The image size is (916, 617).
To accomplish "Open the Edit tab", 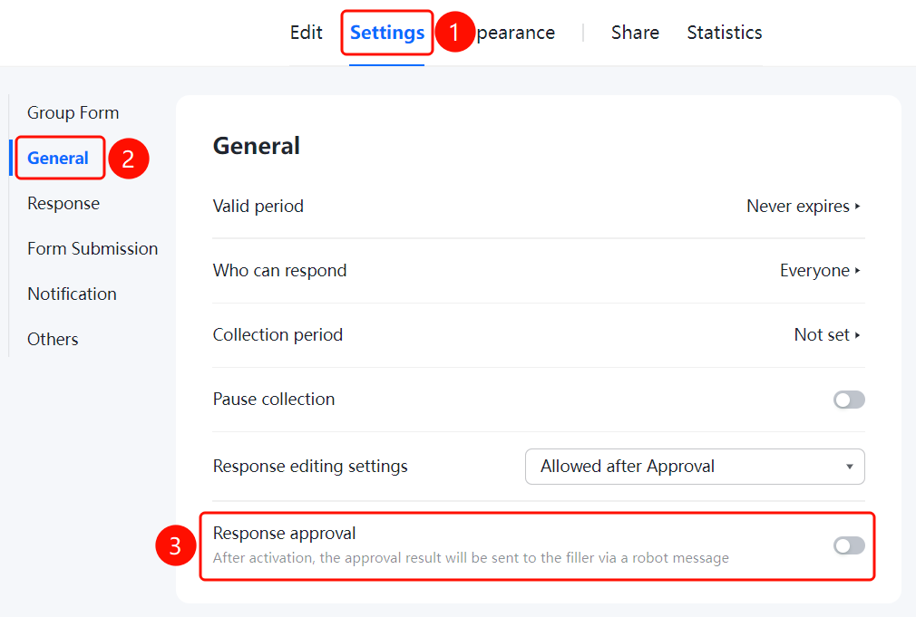I will click(x=307, y=33).
